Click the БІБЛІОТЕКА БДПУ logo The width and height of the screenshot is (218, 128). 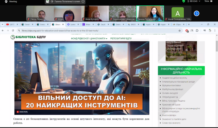tap(28, 37)
